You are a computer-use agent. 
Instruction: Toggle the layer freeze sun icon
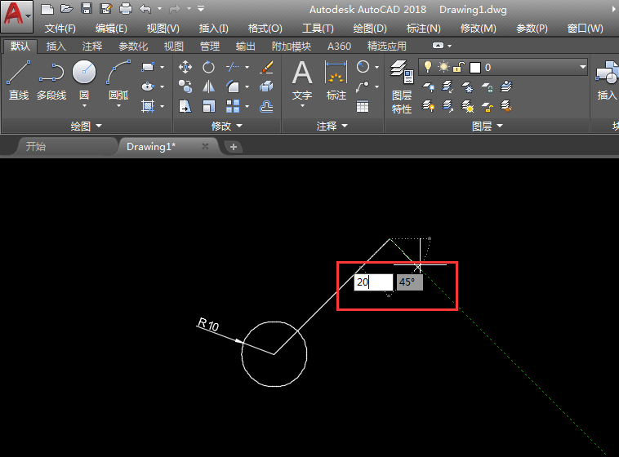pos(443,67)
